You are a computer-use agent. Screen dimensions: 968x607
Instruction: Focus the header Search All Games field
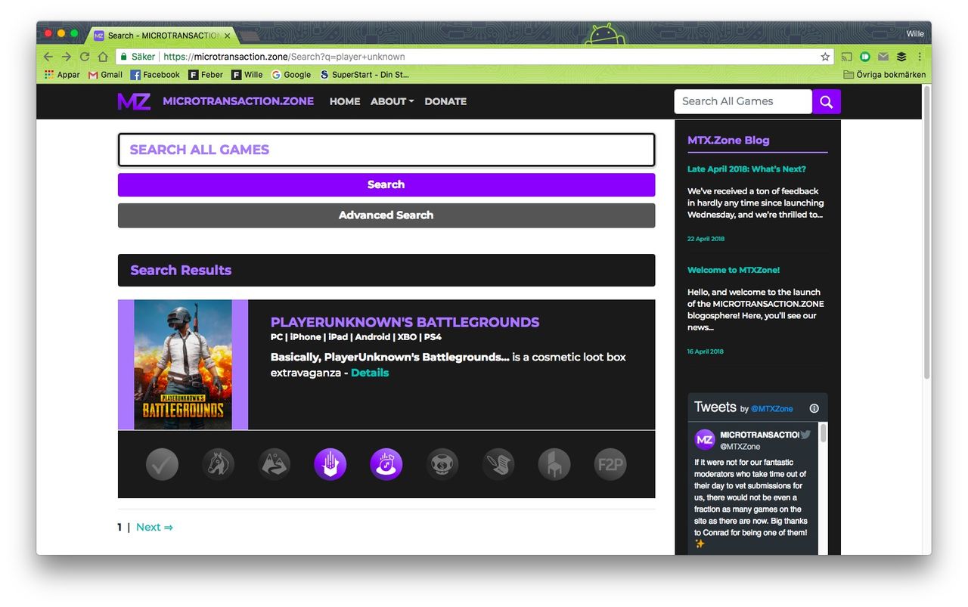tap(743, 101)
